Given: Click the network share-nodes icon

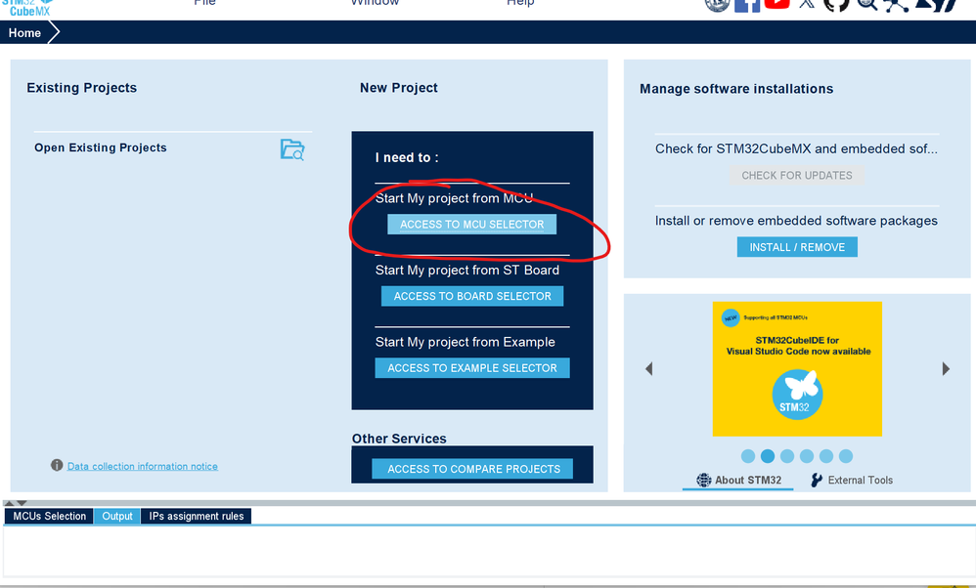Looking at the screenshot, I should click(x=896, y=5).
